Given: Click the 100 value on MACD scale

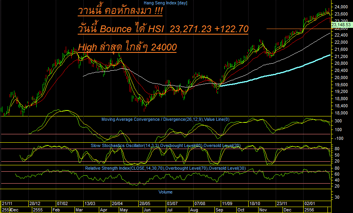Looking at the screenshot, I should click(339, 130).
